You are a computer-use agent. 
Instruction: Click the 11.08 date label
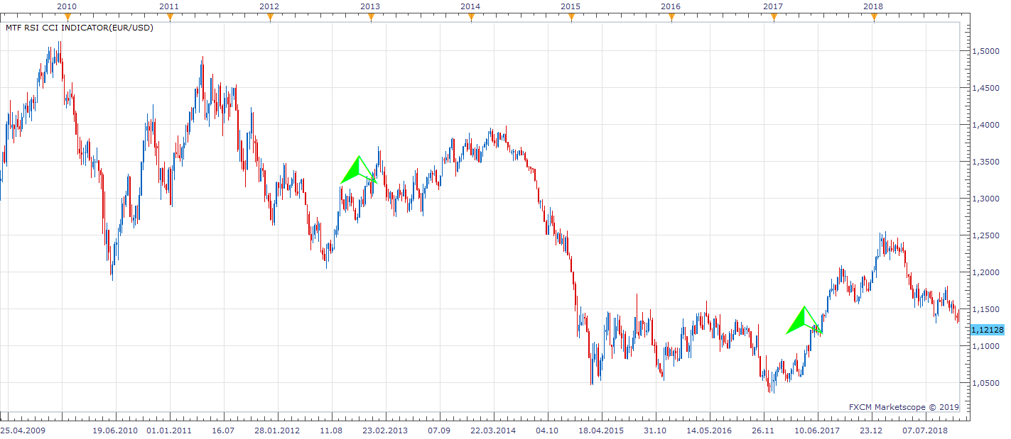point(331,430)
